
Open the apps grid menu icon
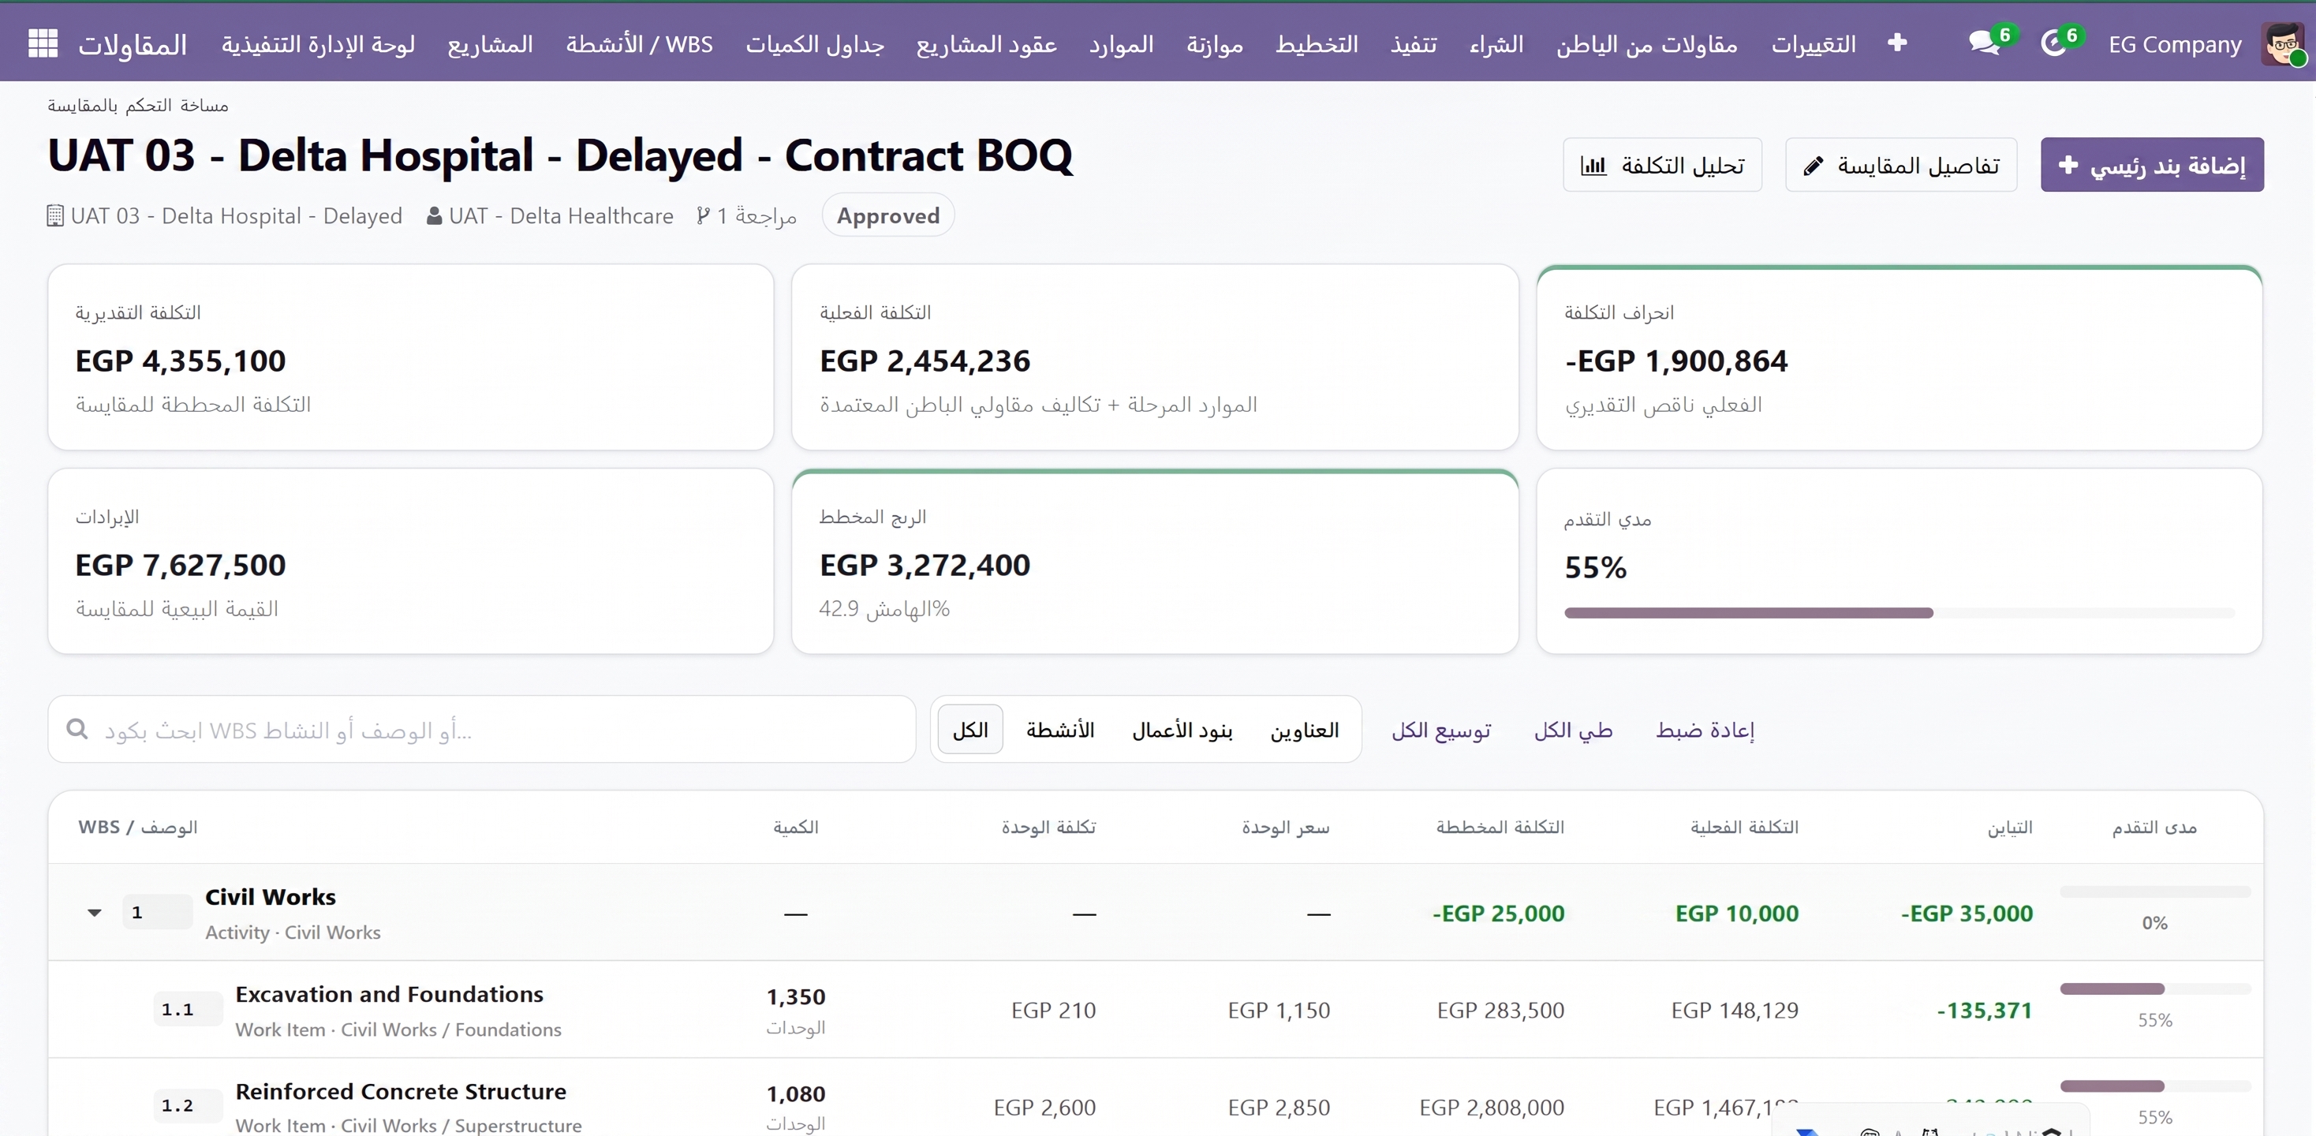(x=43, y=43)
